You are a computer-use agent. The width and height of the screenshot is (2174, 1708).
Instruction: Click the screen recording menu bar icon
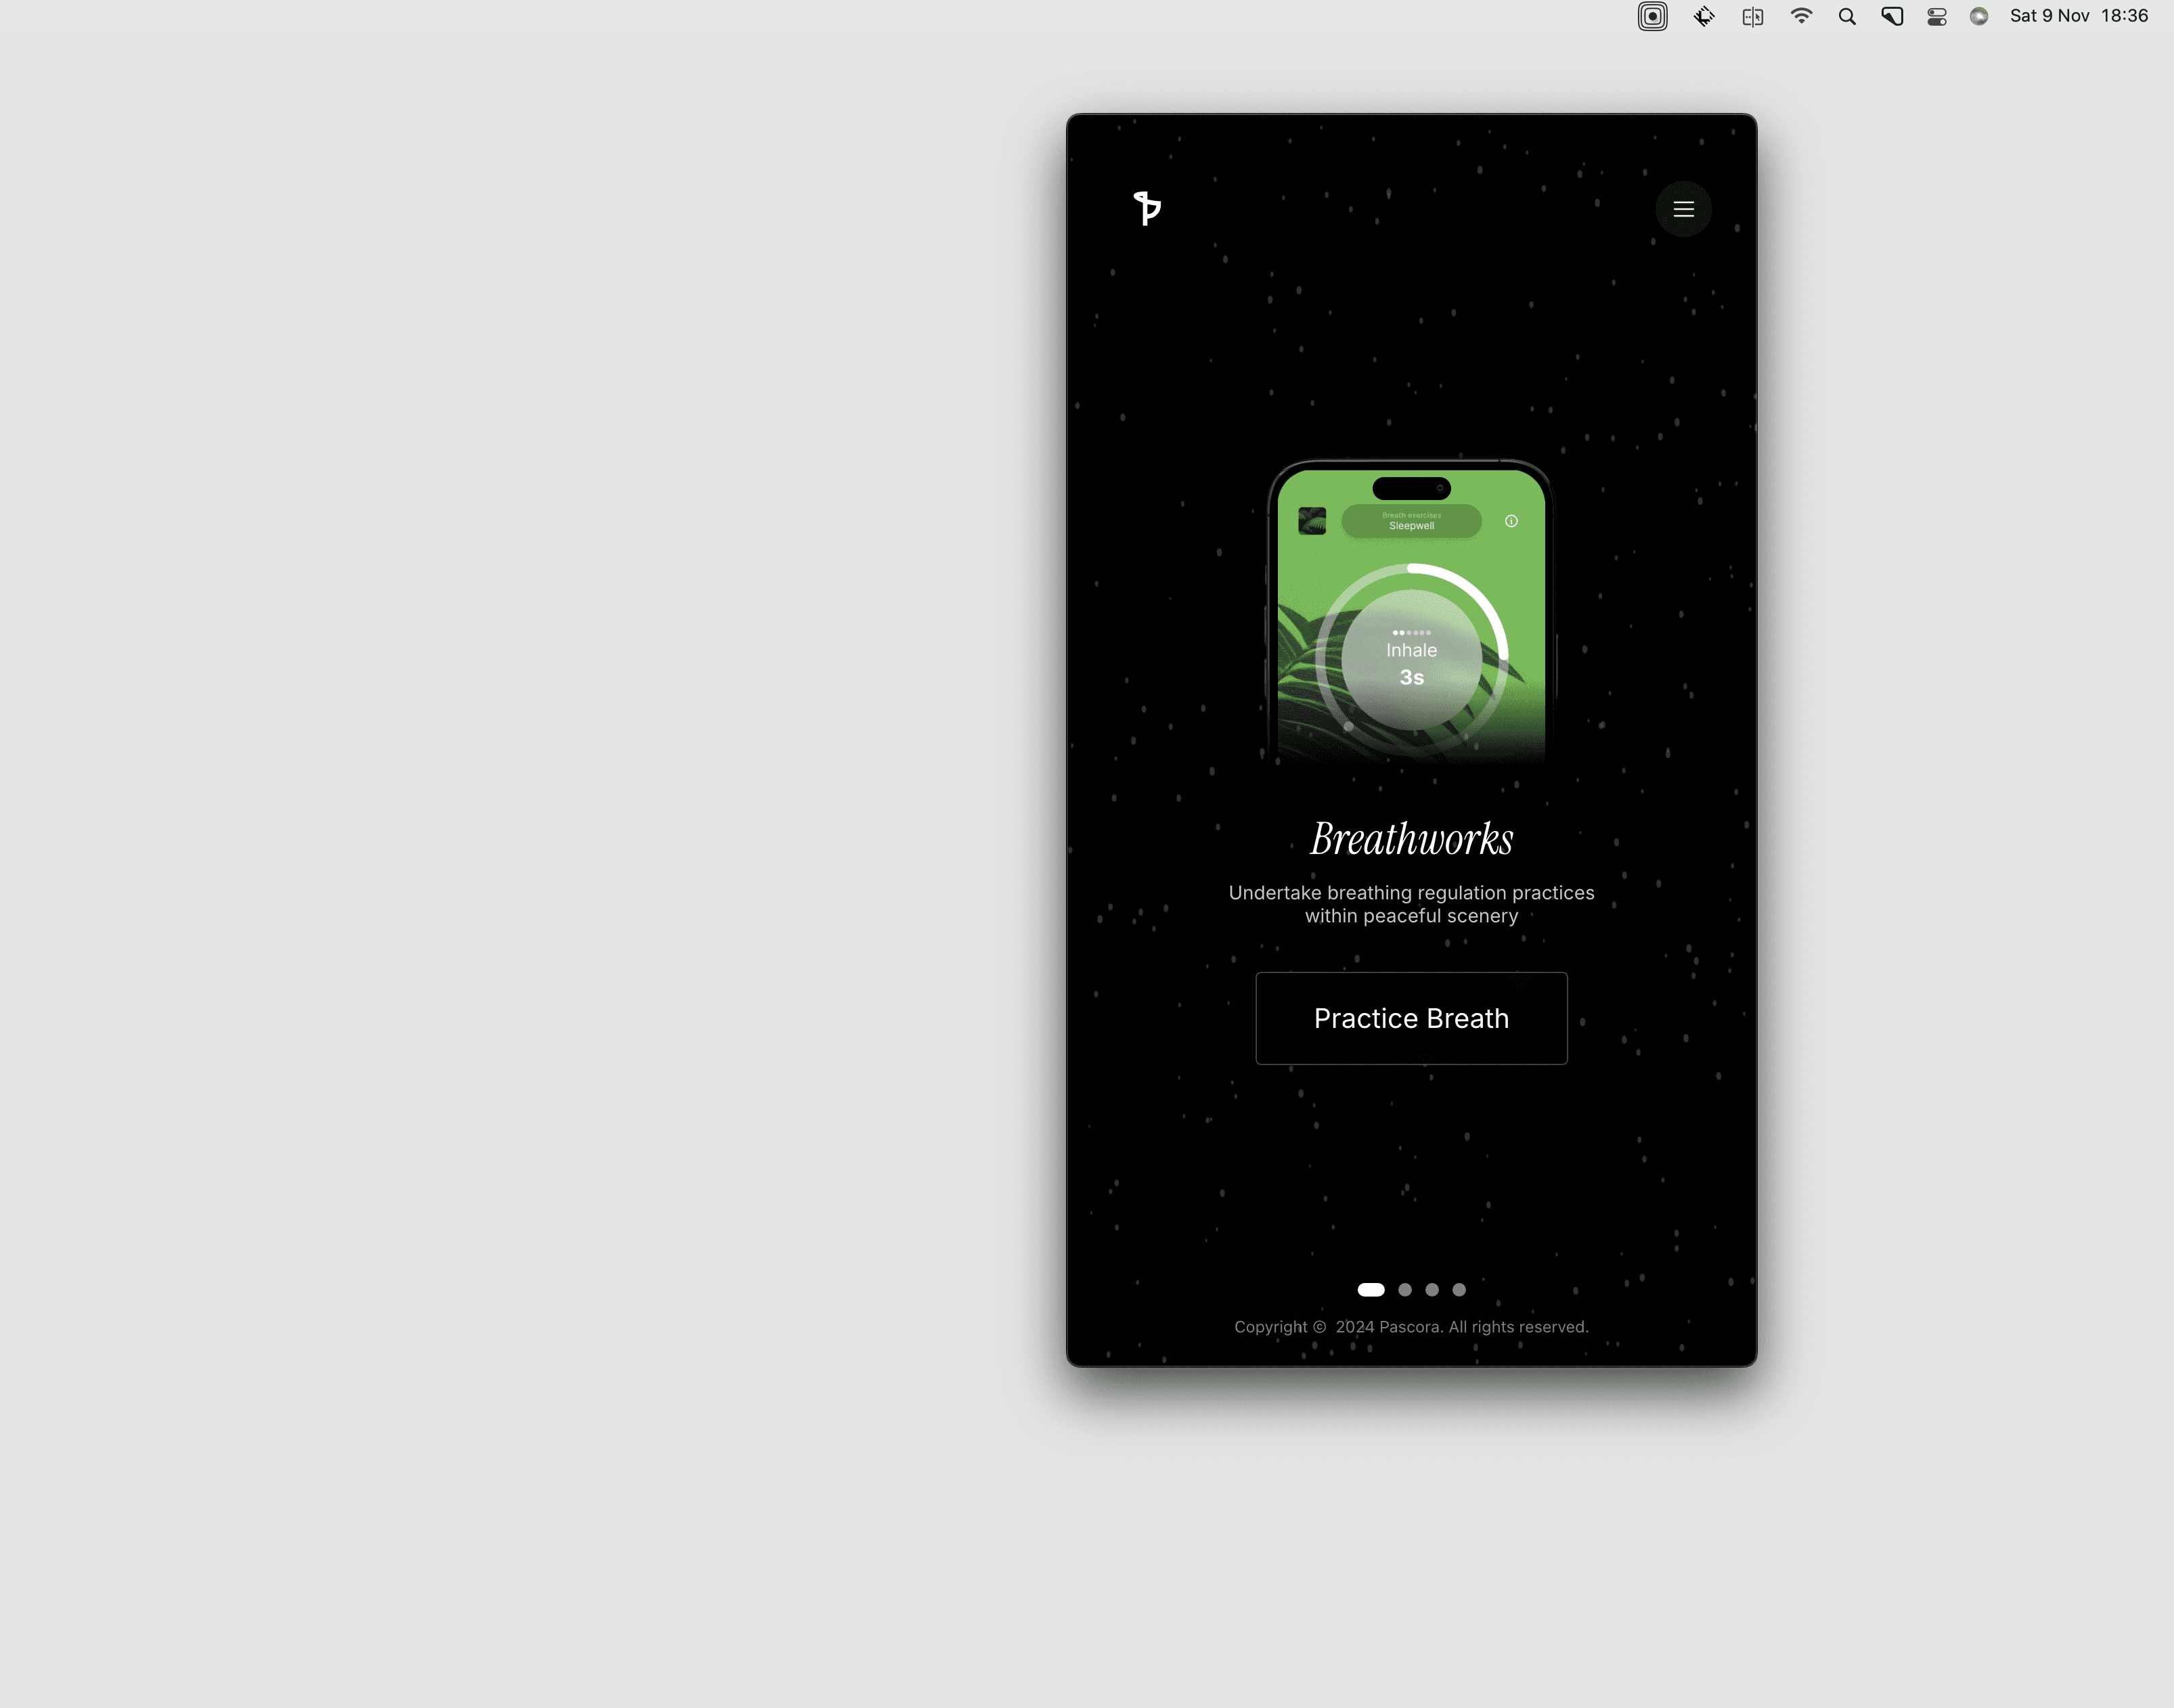tap(1652, 16)
